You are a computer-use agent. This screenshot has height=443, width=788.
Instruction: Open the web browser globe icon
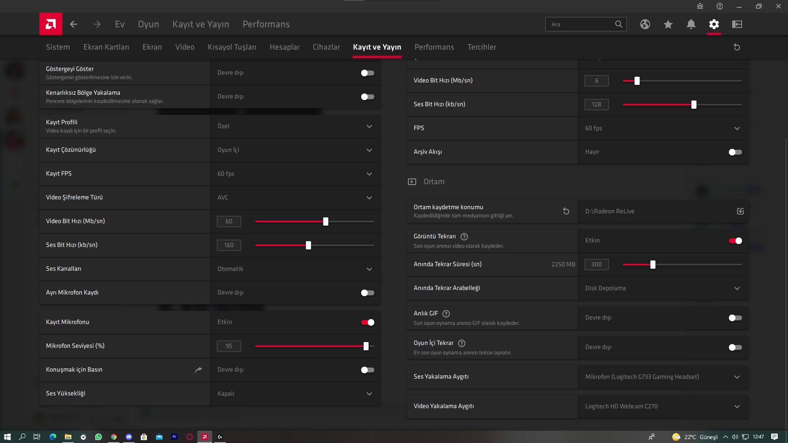point(645,24)
